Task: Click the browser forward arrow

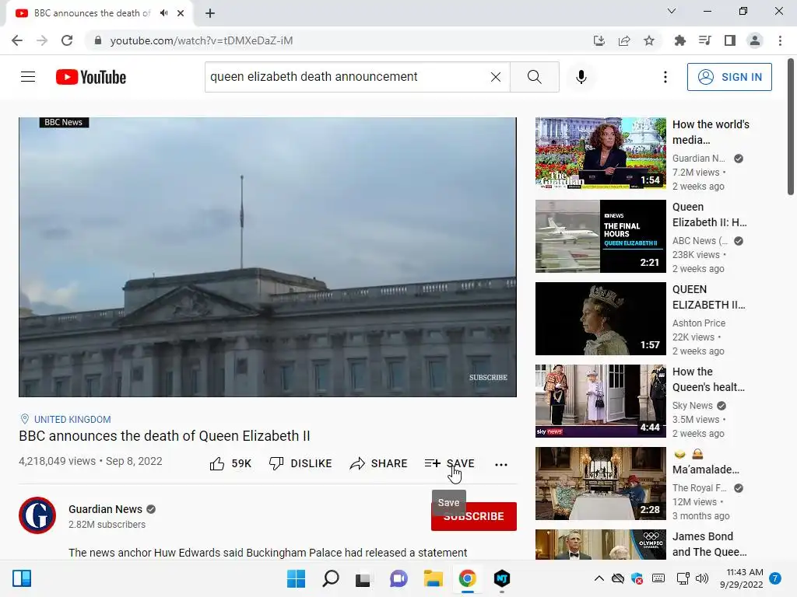Action: pyautogui.click(x=42, y=40)
